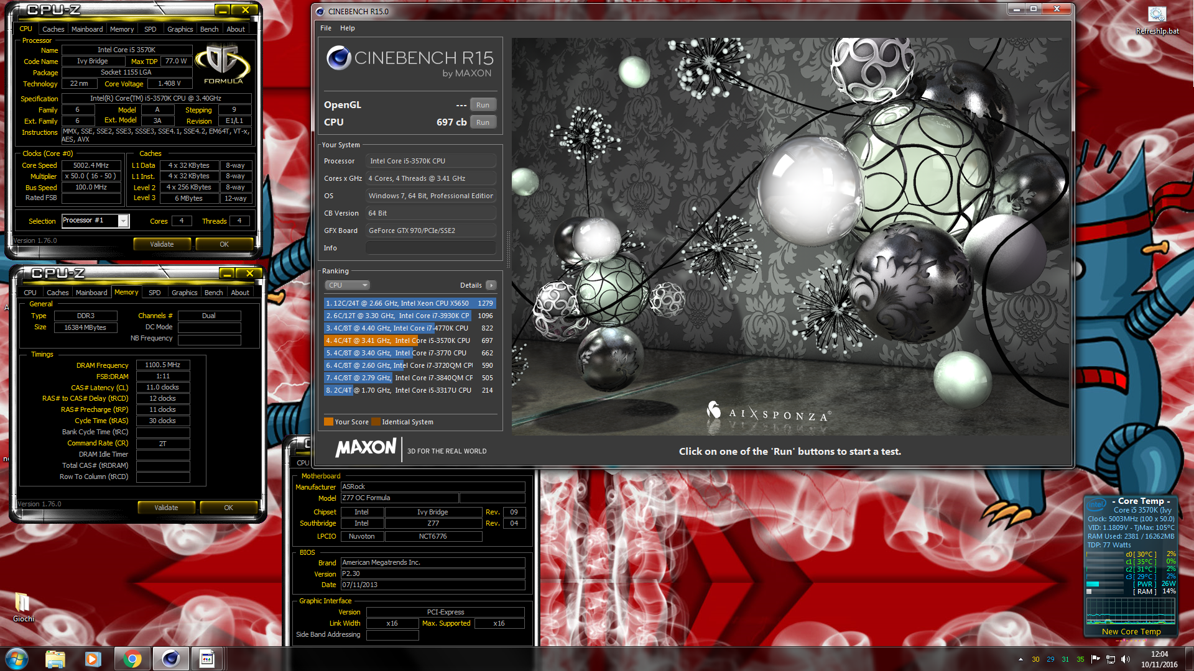Open the network connection tray icon
This screenshot has height=671, width=1194.
pyautogui.click(x=1111, y=659)
